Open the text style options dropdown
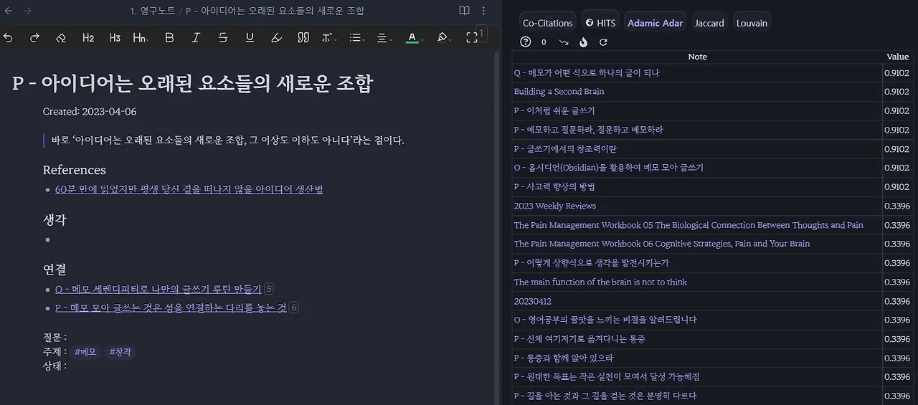The height and width of the screenshot is (405, 918). tap(329, 37)
